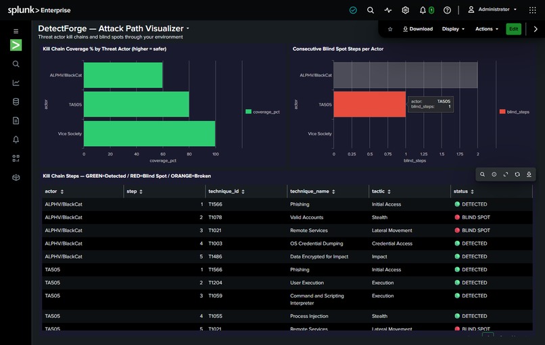Screen dimensions: 545x345
Task: Expand the table panel to fullscreen
Action: [506, 175]
